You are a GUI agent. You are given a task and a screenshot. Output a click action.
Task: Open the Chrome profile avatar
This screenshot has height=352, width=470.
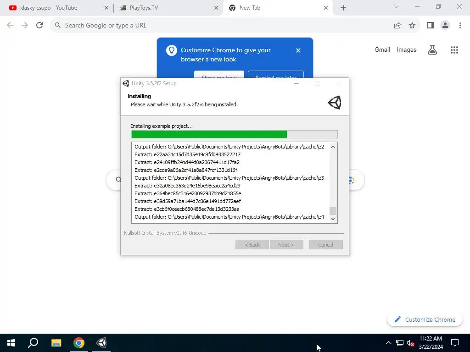pyautogui.click(x=445, y=26)
